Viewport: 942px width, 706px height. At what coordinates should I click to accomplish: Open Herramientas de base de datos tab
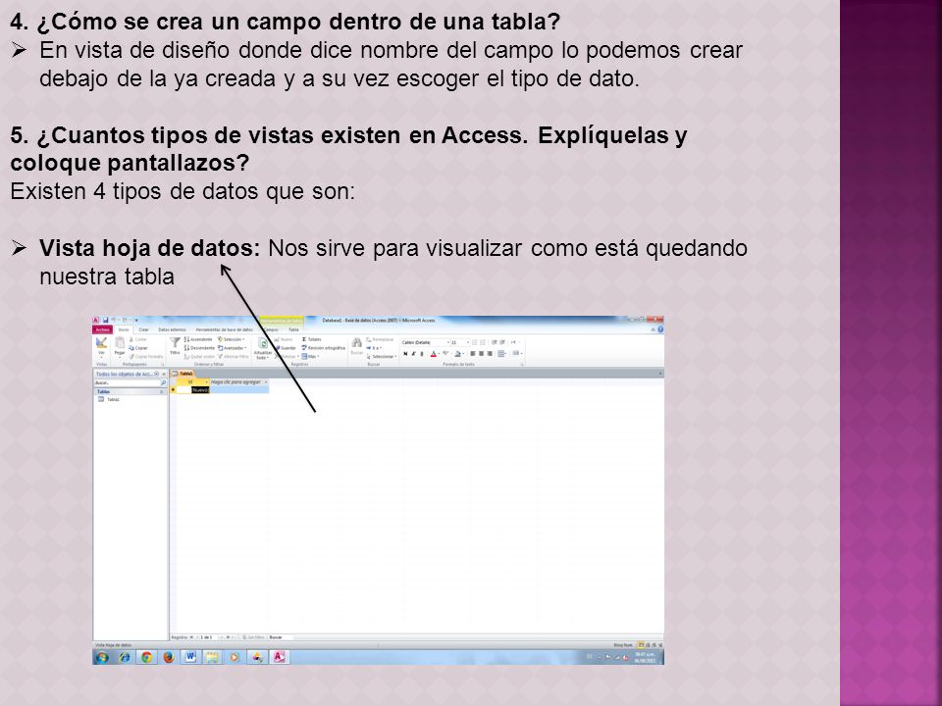click(x=224, y=329)
